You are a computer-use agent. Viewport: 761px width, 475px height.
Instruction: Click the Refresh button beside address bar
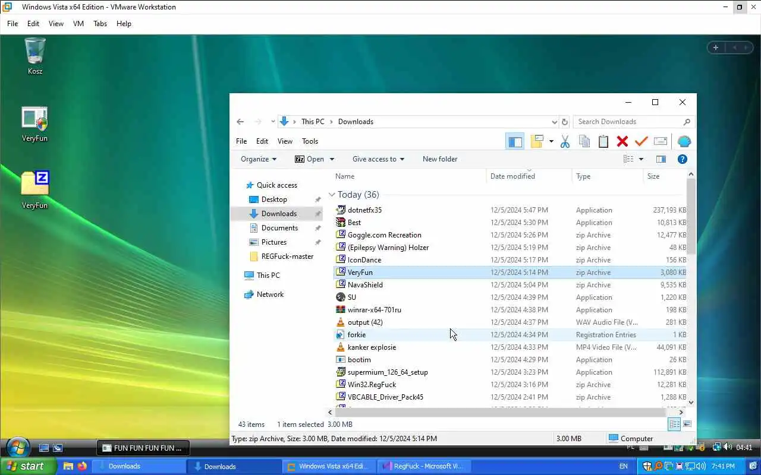565,122
